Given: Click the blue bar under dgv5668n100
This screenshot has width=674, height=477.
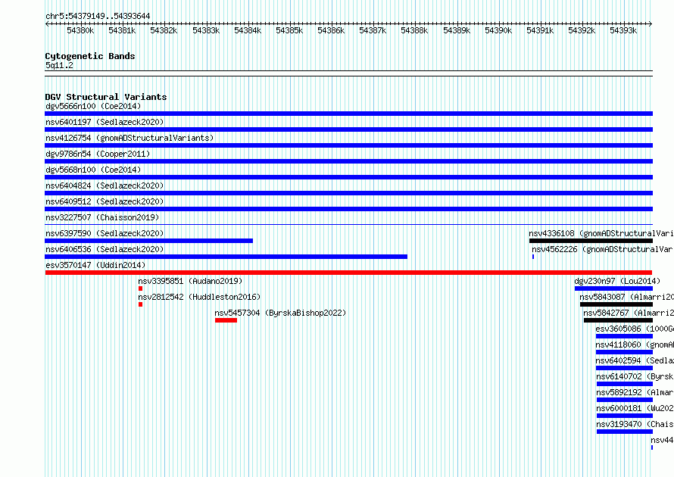Looking at the screenshot, I should (x=348, y=177).
